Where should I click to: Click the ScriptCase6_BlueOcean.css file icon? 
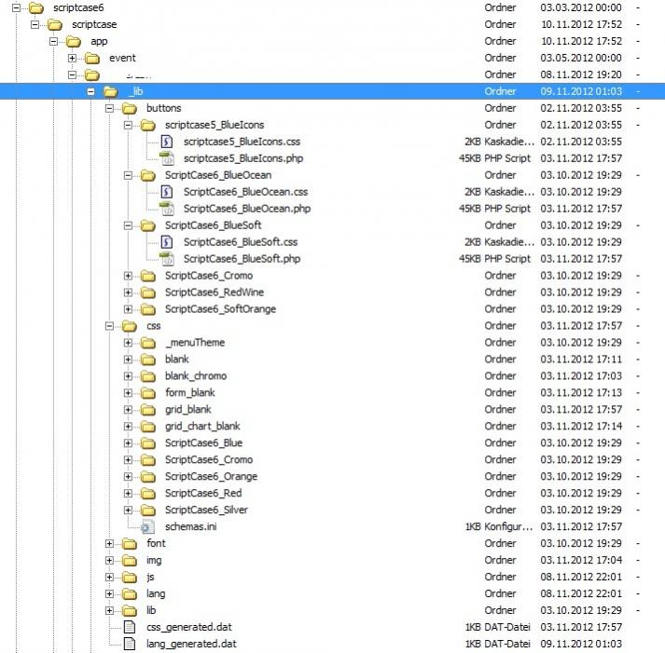[x=167, y=192]
